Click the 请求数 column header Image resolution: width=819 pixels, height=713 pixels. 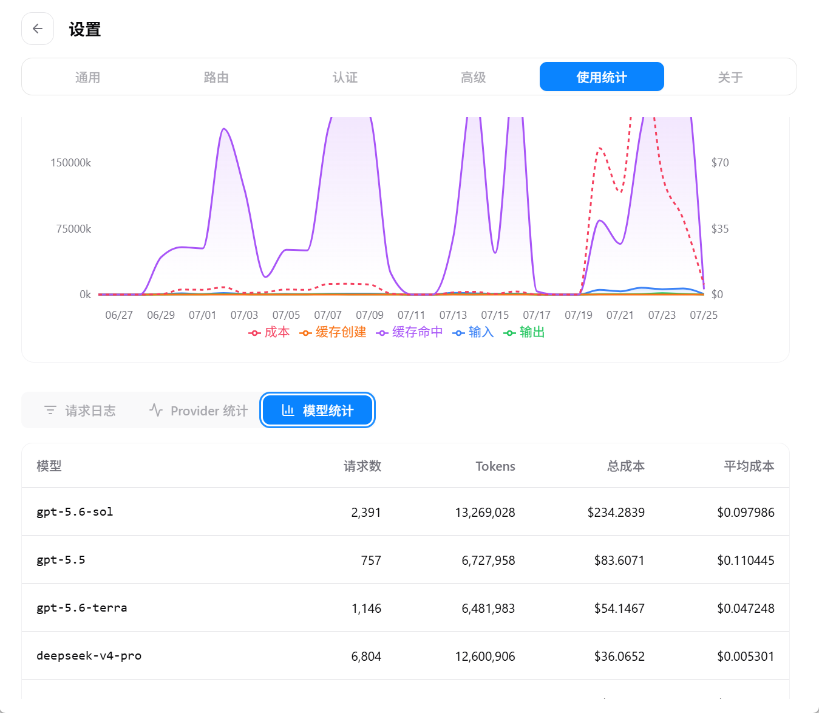(x=362, y=466)
